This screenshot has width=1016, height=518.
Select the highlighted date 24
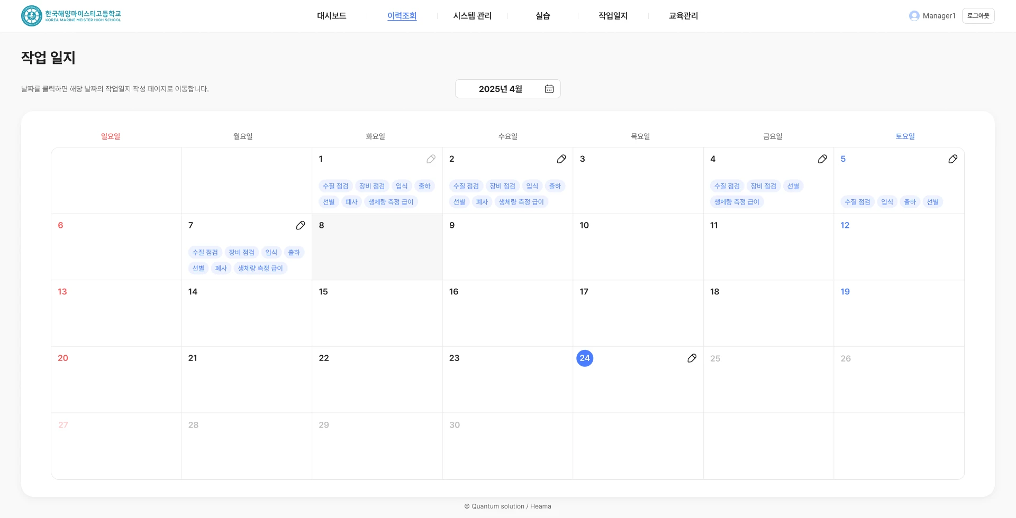[585, 358]
